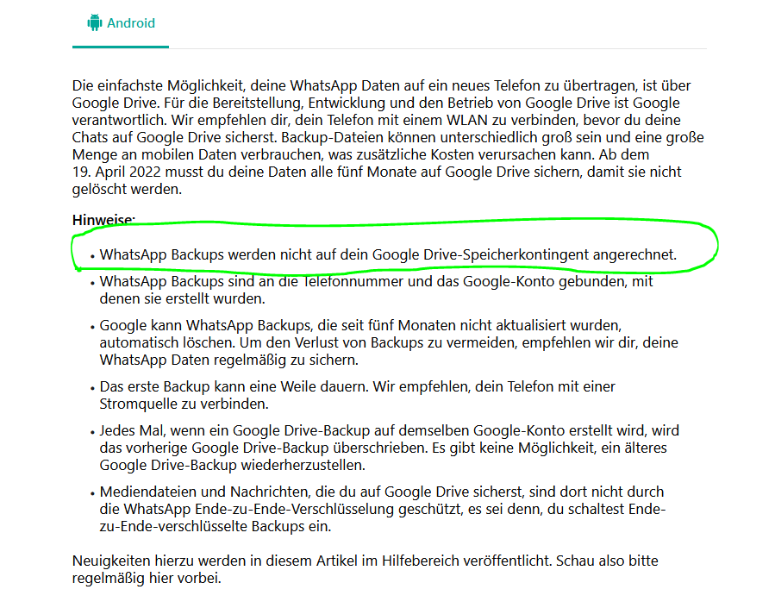This screenshot has height=608, width=775.
Task: Click line 'Mediendateien und Nachrichten, die du auf Google Drive'
Action: pos(382,492)
